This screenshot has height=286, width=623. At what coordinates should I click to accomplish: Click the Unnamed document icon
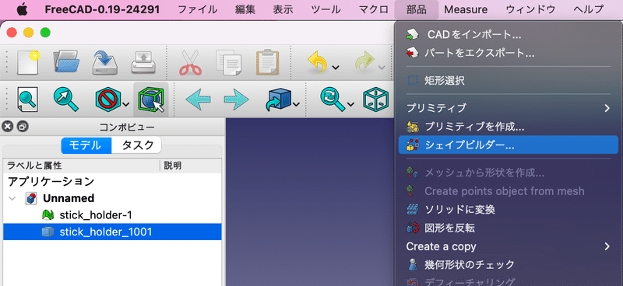click(31, 198)
